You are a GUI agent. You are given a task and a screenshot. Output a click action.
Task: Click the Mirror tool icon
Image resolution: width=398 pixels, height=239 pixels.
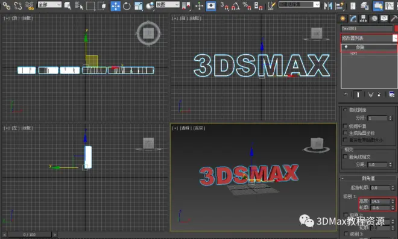coord(327,5)
